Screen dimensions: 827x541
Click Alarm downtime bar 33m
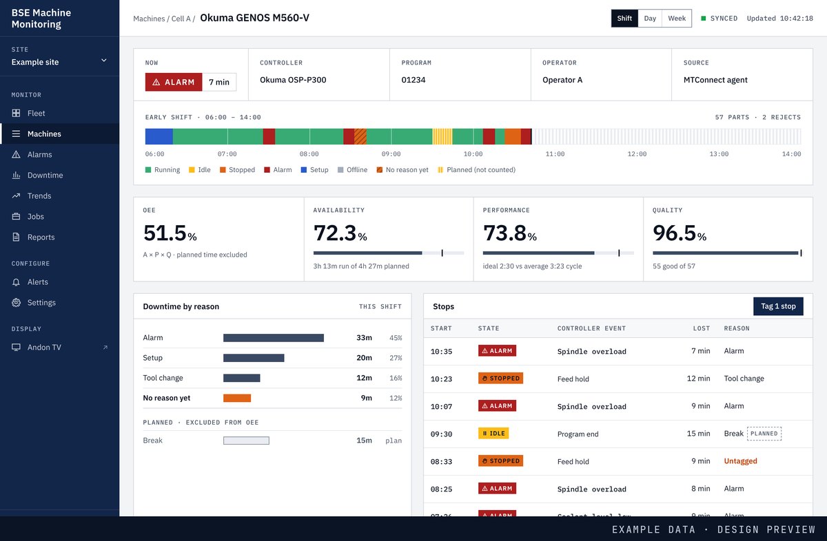pyautogui.click(x=274, y=338)
